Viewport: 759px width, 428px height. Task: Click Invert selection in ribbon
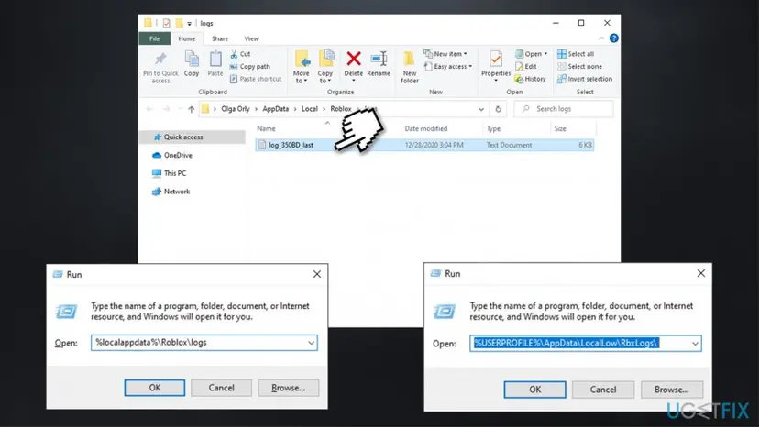[x=585, y=79]
